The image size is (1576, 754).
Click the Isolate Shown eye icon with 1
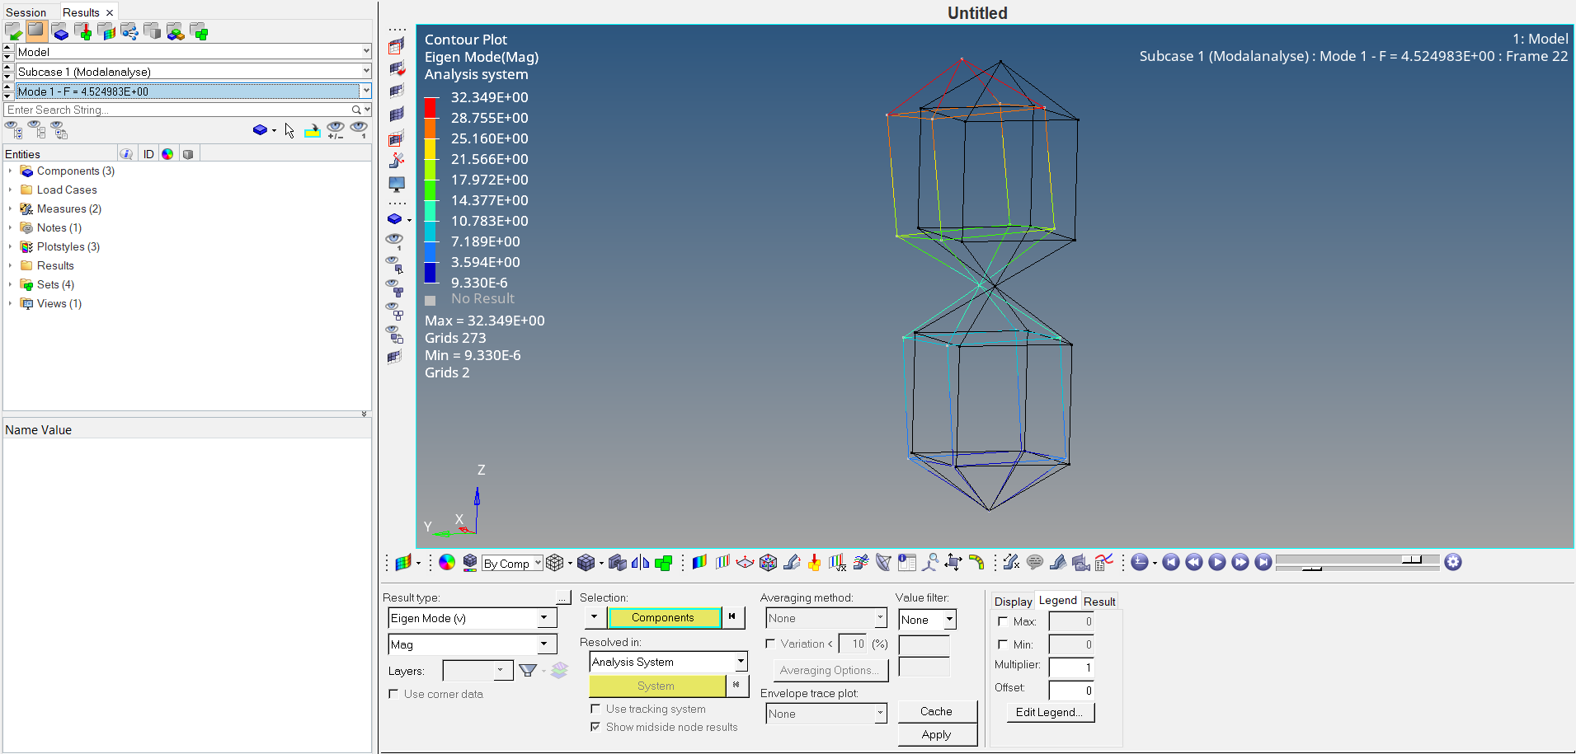[x=396, y=240]
